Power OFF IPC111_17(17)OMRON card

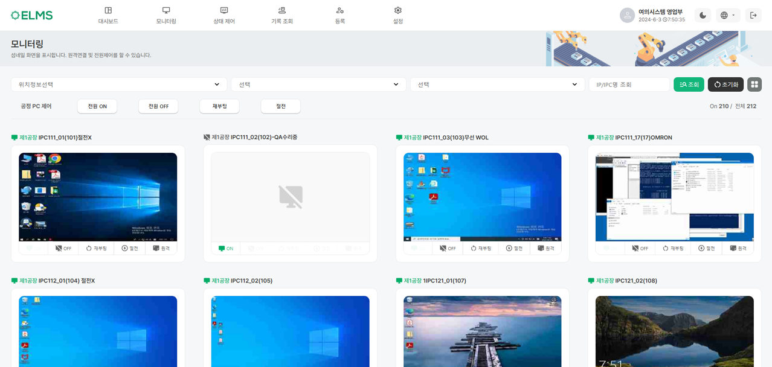click(x=640, y=248)
